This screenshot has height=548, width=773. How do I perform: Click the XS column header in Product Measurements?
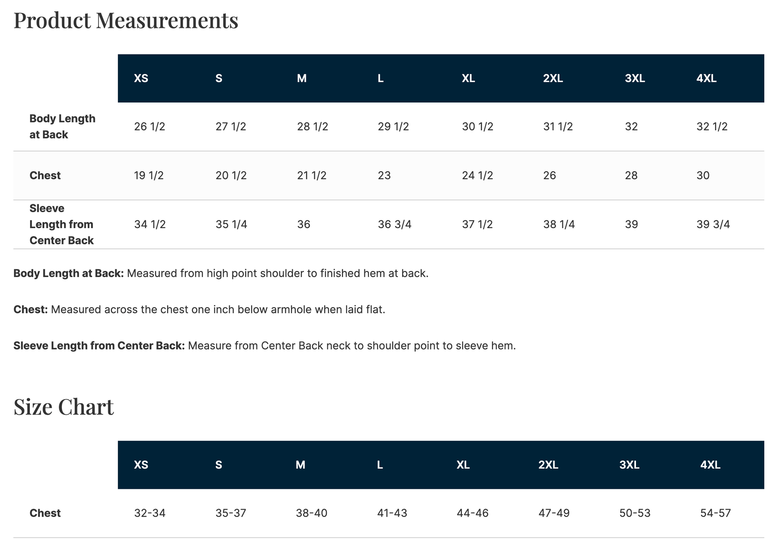click(141, 78)
